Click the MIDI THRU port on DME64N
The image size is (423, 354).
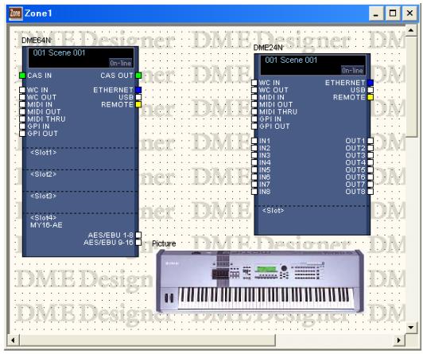[22, 119]
